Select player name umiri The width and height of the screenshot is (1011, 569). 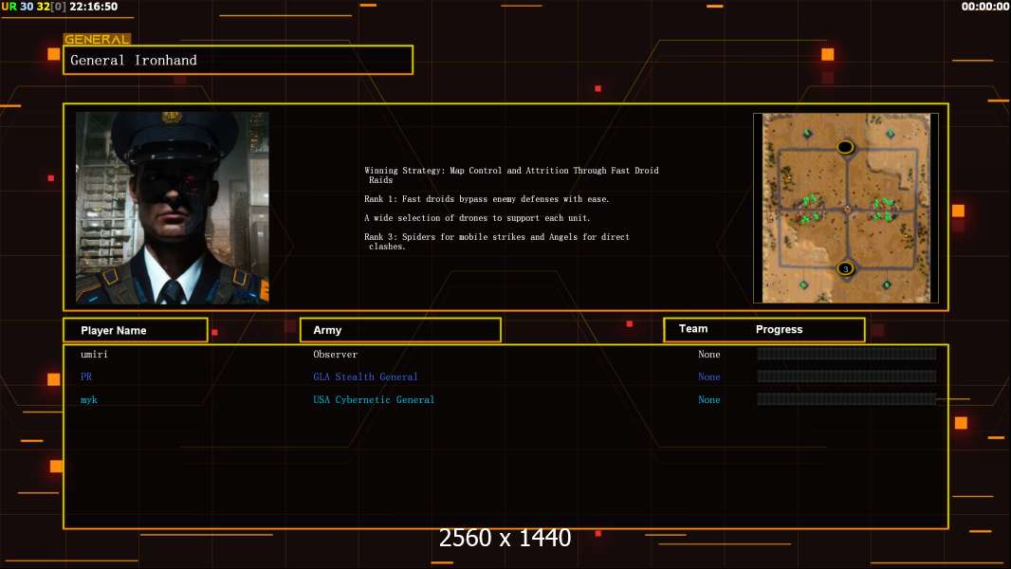click(94, 355)
